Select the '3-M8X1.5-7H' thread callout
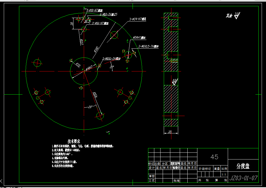Viewport: 266px width, 188px height. [148, 46]
